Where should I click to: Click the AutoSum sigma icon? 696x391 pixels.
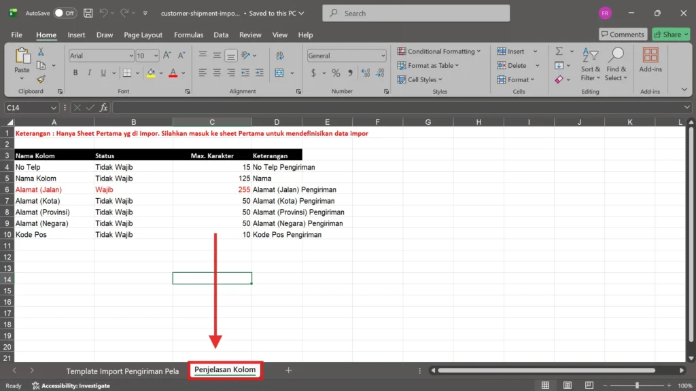[559, 52]
